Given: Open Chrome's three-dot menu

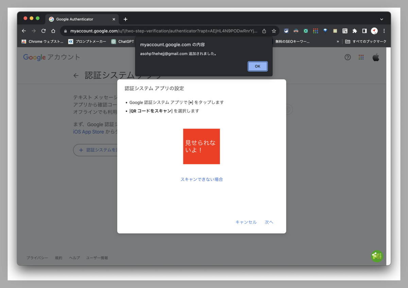Looking at the screenshot, I should pyautogui.click(x=384, y=31).
